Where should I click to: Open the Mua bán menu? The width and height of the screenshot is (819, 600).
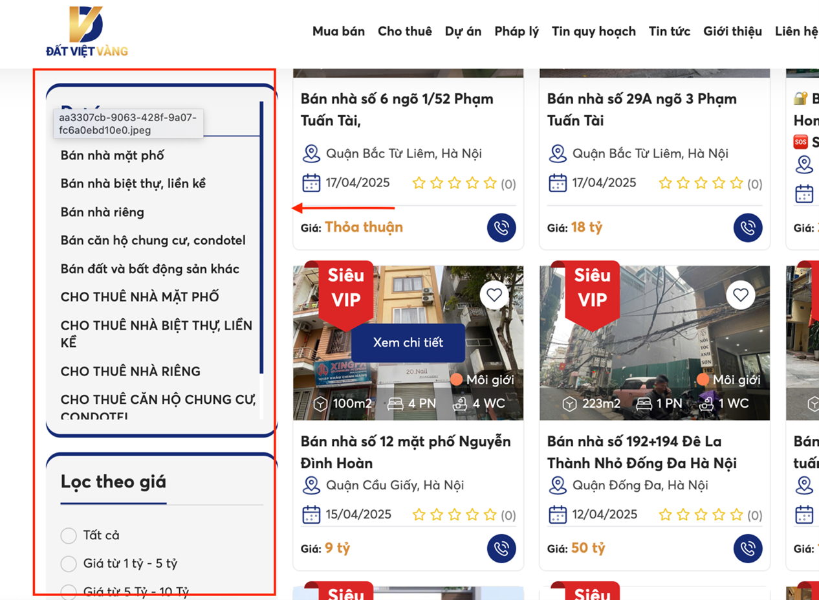click(338, 31)
